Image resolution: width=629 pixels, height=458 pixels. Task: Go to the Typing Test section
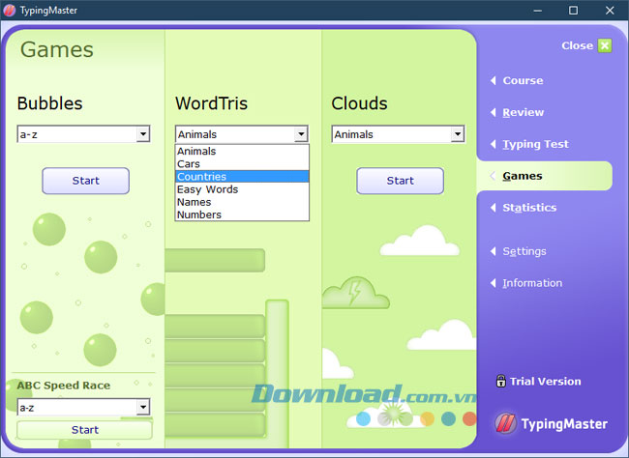pos(535,144)
